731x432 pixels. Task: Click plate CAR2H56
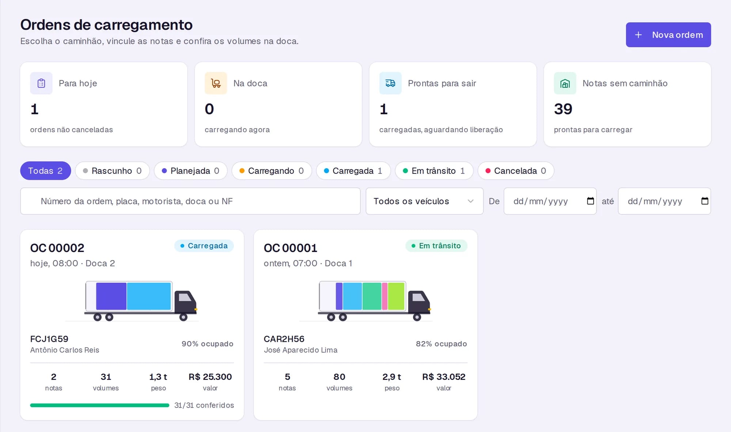coord(284,339)
